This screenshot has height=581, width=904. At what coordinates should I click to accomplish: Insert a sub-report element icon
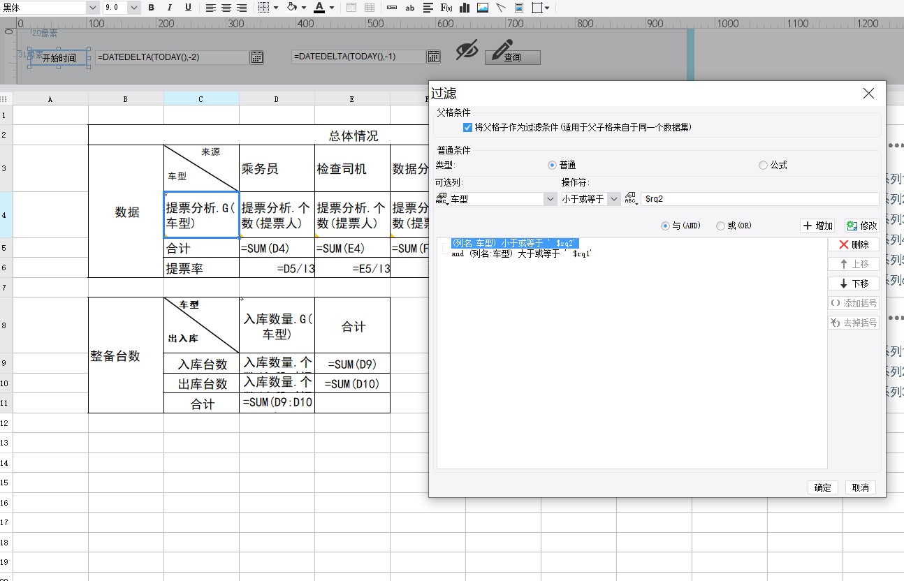click(519, 8)
